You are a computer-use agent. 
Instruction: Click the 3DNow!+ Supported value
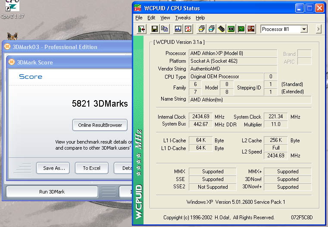[x=287, y=187]
